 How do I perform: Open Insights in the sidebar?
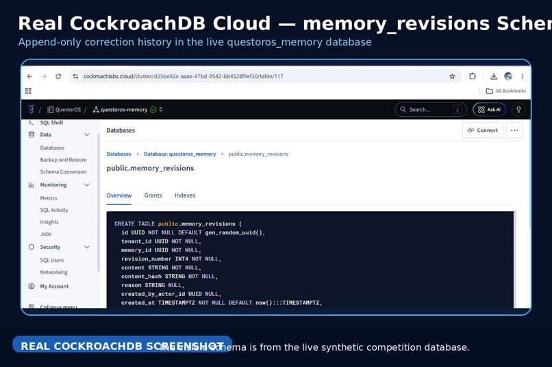[49, 222]
